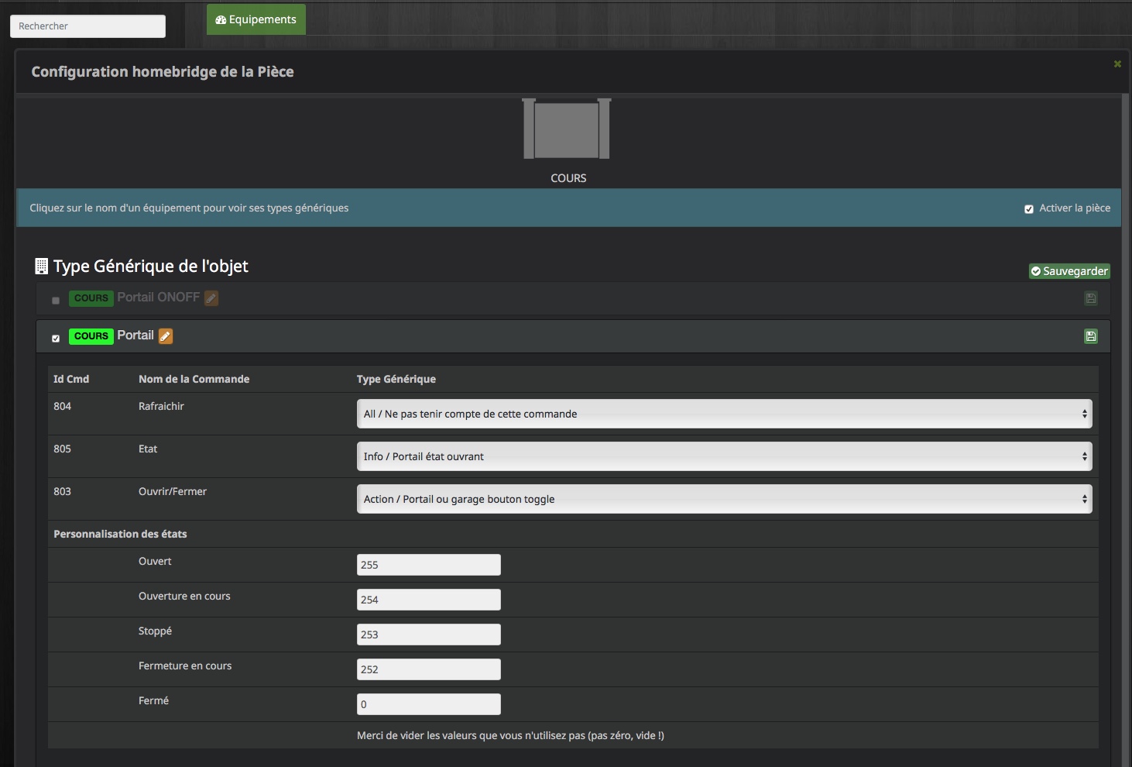The image size is (1132, 767).
Task: Close the homebridge configuration dialog
Action: (1117, 64)
